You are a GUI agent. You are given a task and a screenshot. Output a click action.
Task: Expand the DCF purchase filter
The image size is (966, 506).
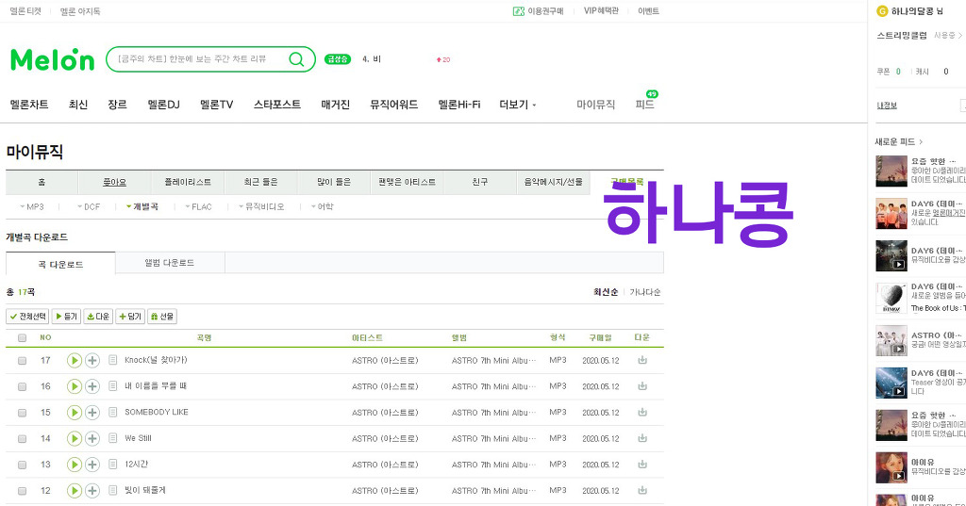coord(89,207)
